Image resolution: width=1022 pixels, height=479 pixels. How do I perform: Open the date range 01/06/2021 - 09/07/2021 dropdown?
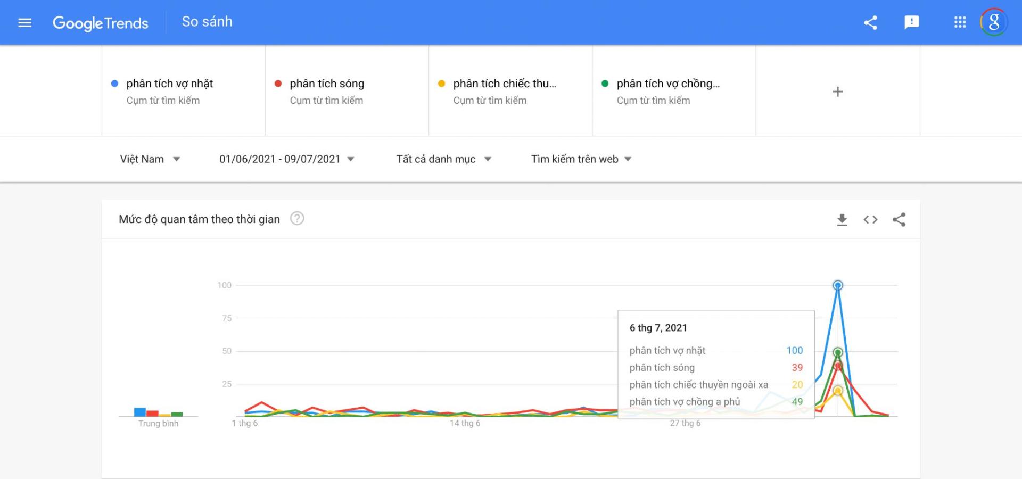[x=286, y=159]
